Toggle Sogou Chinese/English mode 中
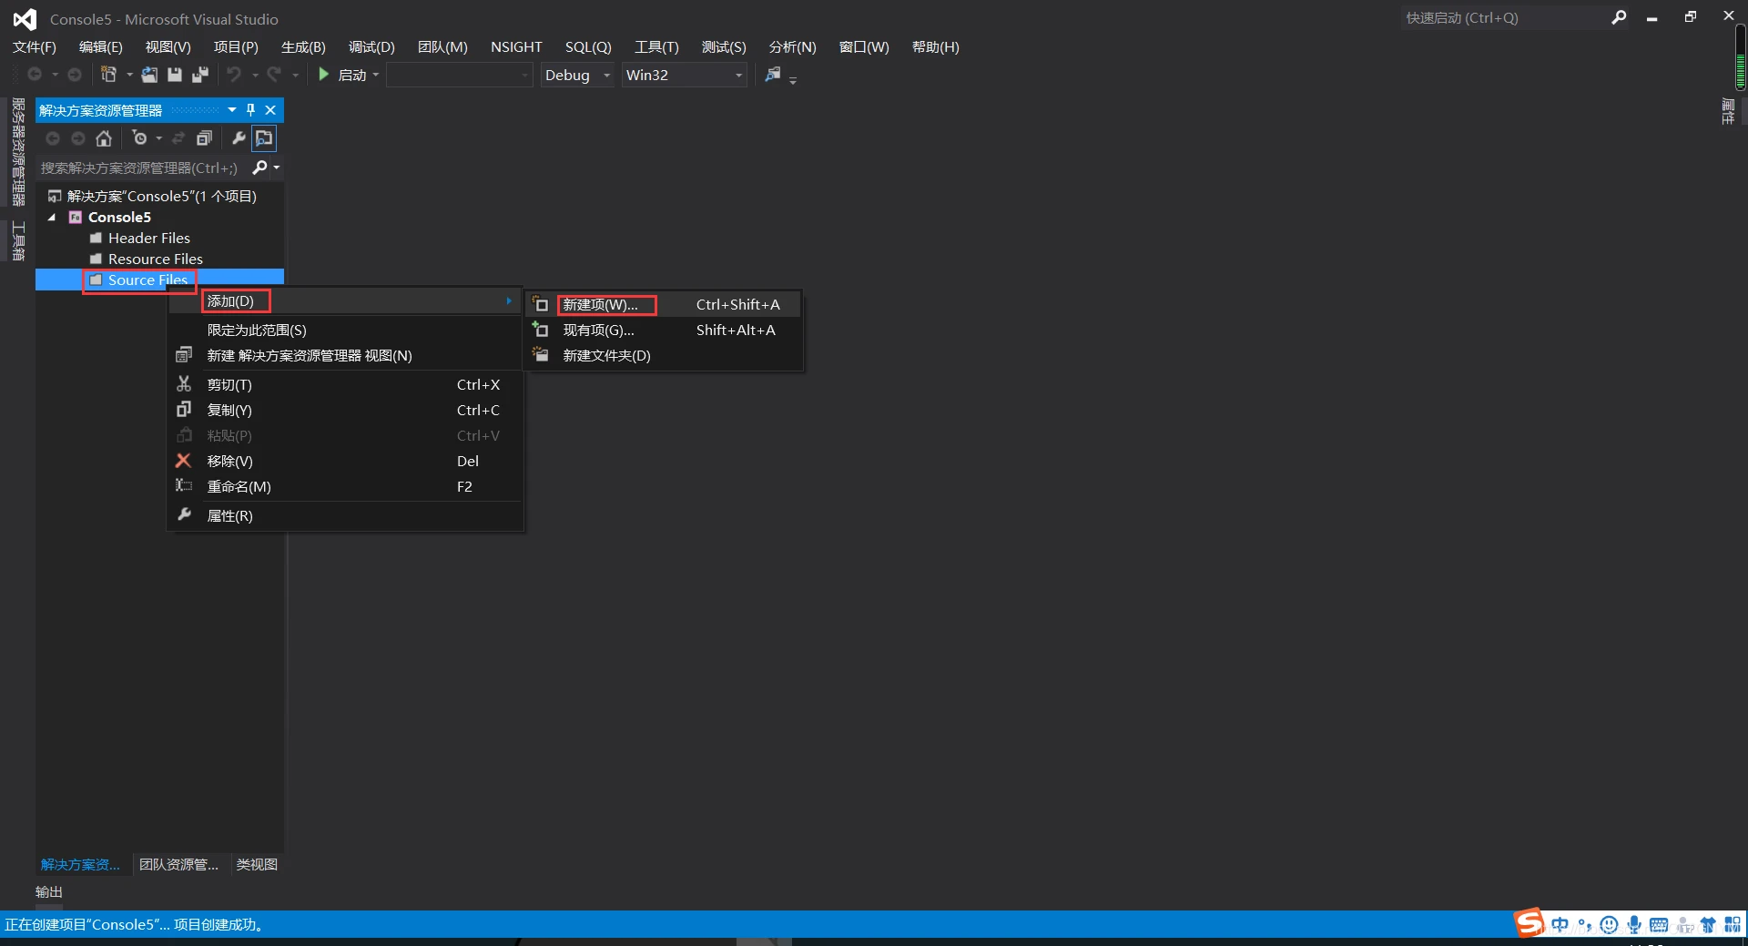 1560,925
